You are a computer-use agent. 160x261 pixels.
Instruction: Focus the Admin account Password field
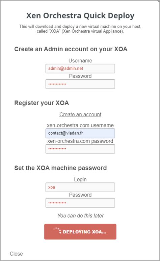tap(80, 84)
